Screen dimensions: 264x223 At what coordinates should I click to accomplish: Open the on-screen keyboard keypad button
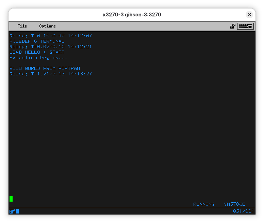[x=245, y=26]
